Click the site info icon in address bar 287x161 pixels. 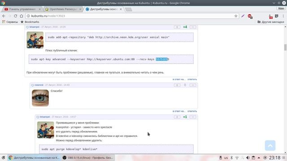click(28, 16)
